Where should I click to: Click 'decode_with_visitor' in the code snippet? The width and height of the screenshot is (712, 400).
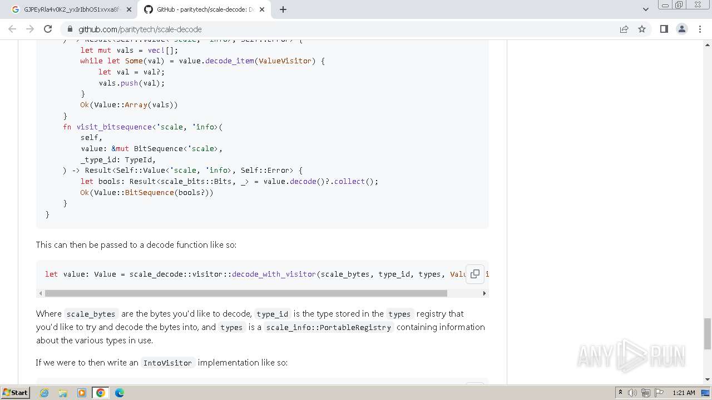click(x=274, y=274)
